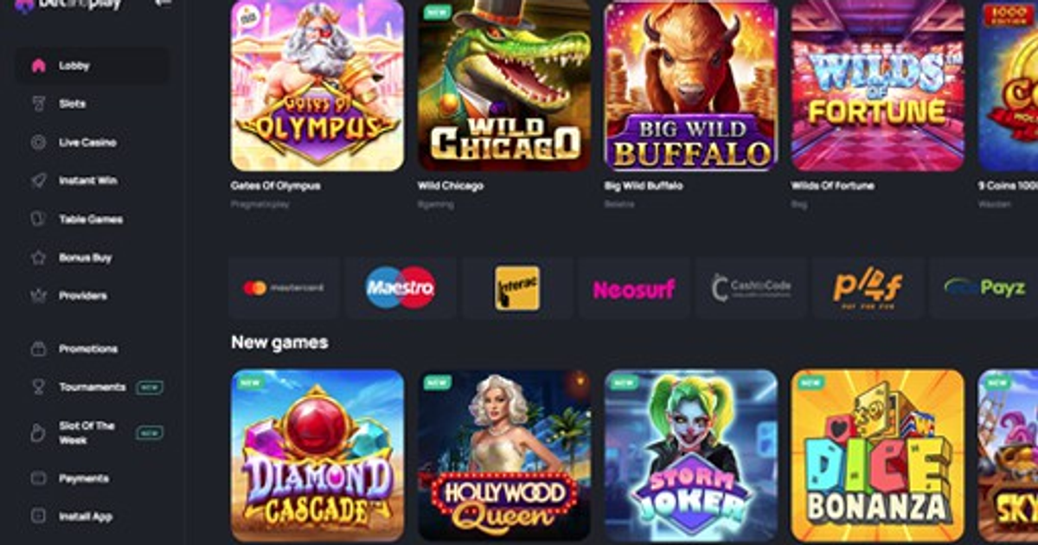The width and height of the screenshot is (1038, 545).
Task: Open Slot Of The Week
Action: [x=86, y=433]
